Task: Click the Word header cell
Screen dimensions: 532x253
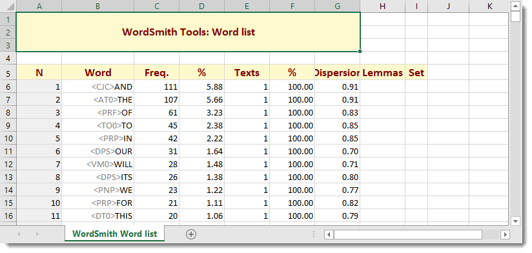Action: coord(97,72)
